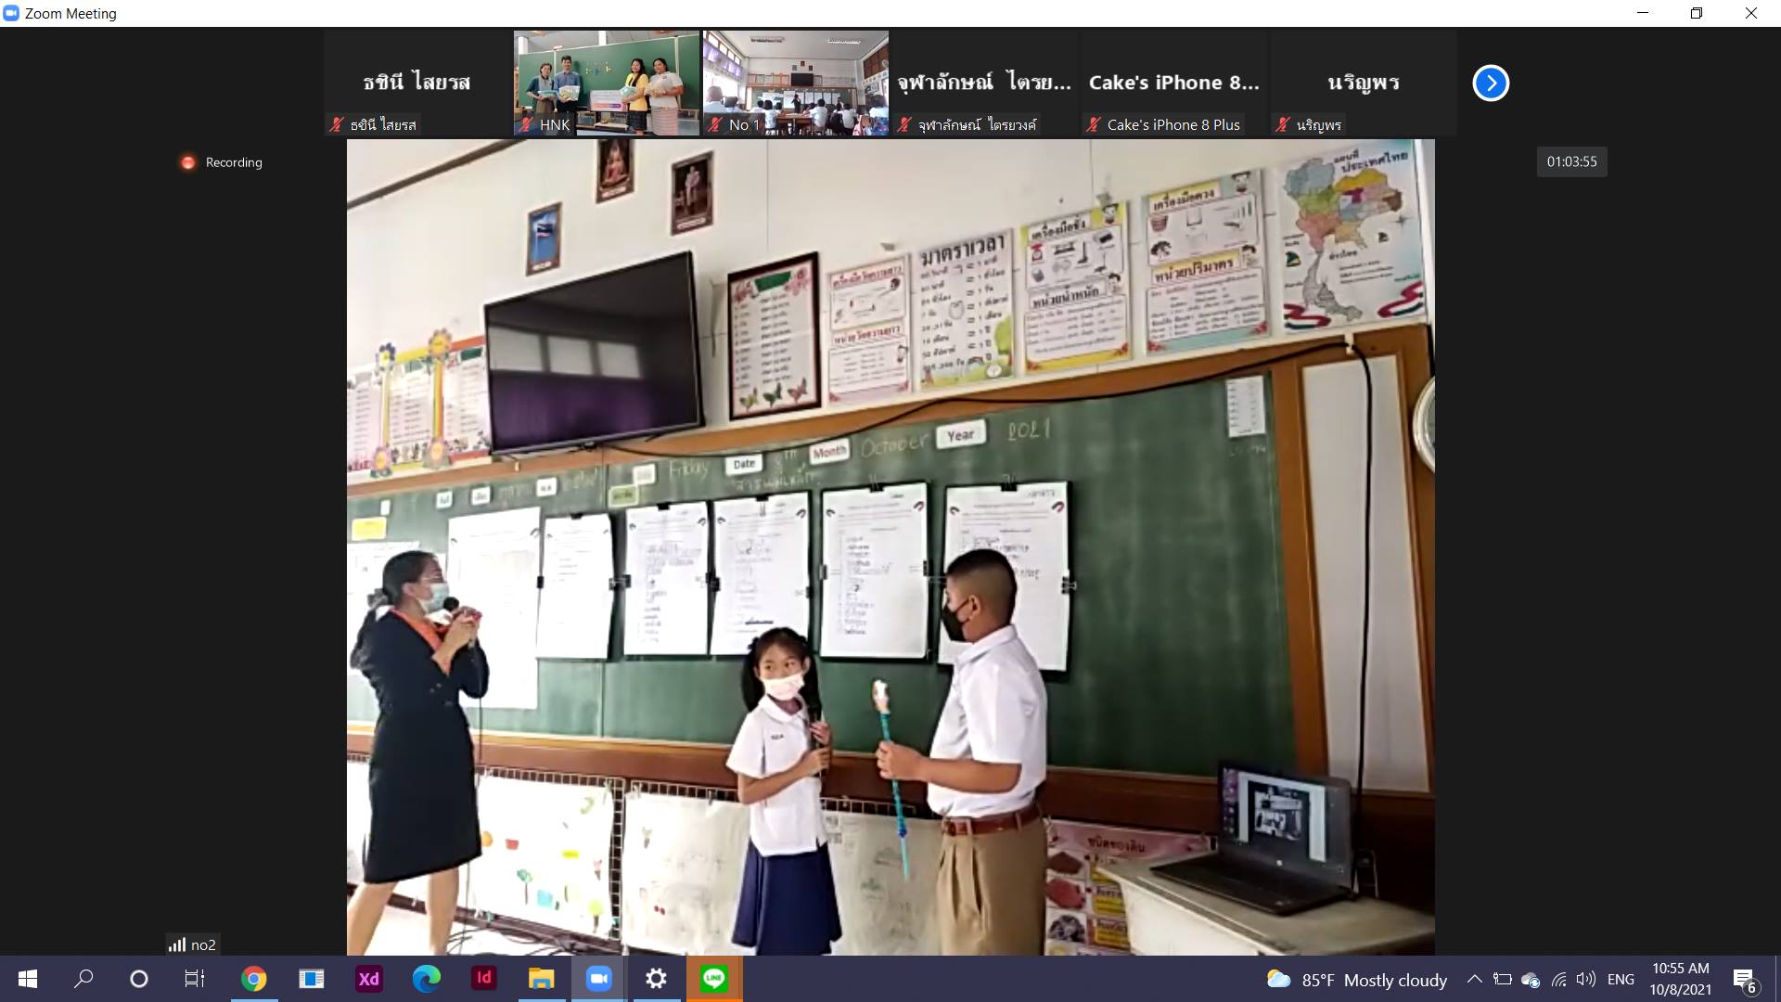Click the red Recording indicator
This screenshot has width=1781, height=1002.
(188, 162)
